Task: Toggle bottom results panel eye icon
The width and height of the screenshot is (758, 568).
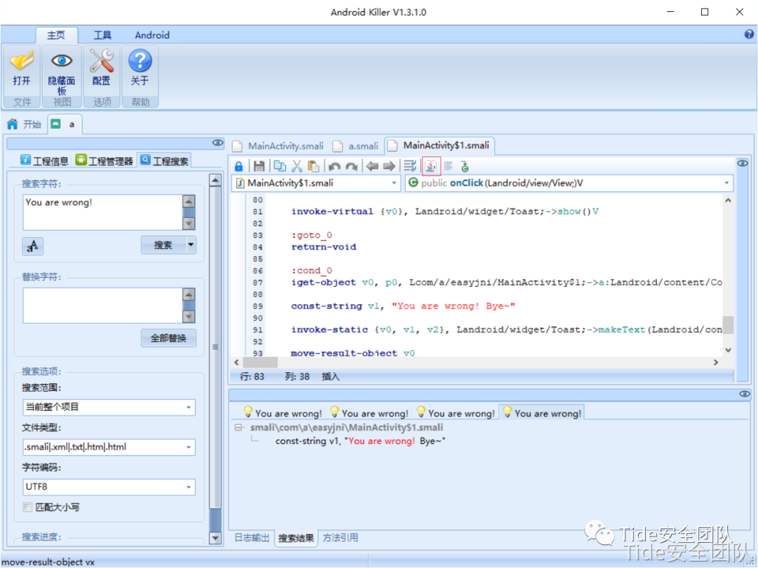Action: click(745, 394)
